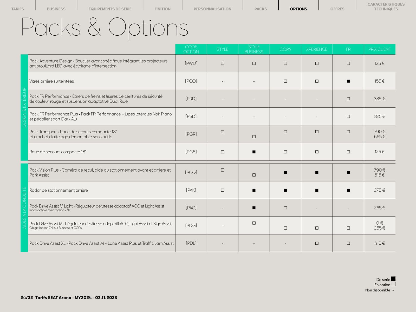Click the STYLE BUSINESS column header
The width and height of the screenshot is (416, 312).
254,49
